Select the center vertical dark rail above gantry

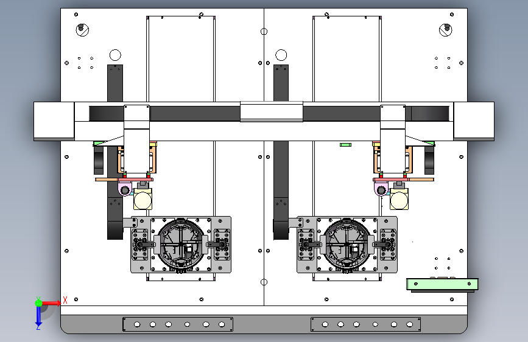click(x=281, y=83)
